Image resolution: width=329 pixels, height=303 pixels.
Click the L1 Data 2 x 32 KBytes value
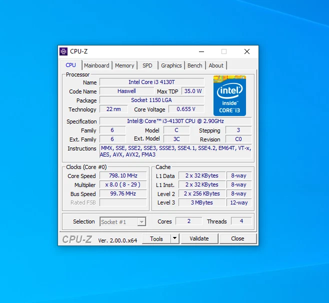pos(202,175)
